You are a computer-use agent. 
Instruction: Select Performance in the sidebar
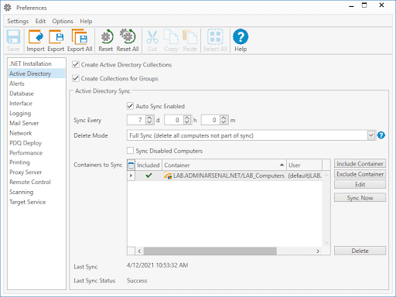[36, 152]
